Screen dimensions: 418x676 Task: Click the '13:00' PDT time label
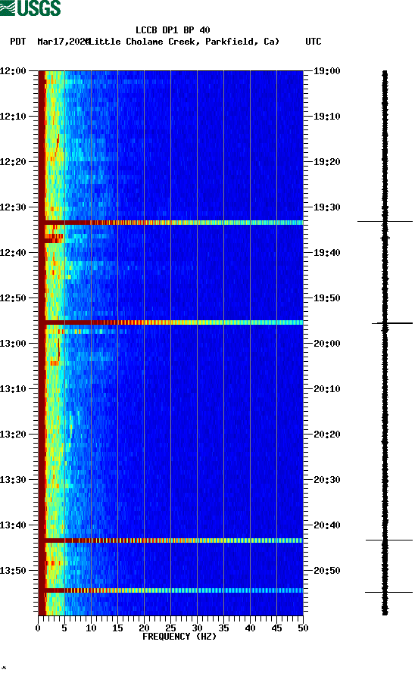(13, 344)
